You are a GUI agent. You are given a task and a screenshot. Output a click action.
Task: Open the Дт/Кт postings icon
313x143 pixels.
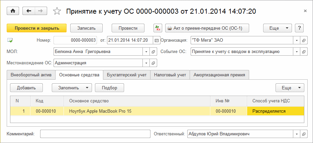[x=158, y=28]
